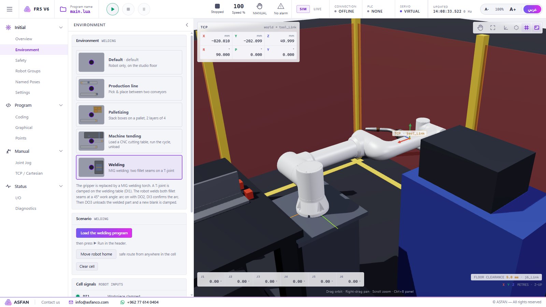
Task: Collapse the Program section chevron
Action: tap(61, 105)
